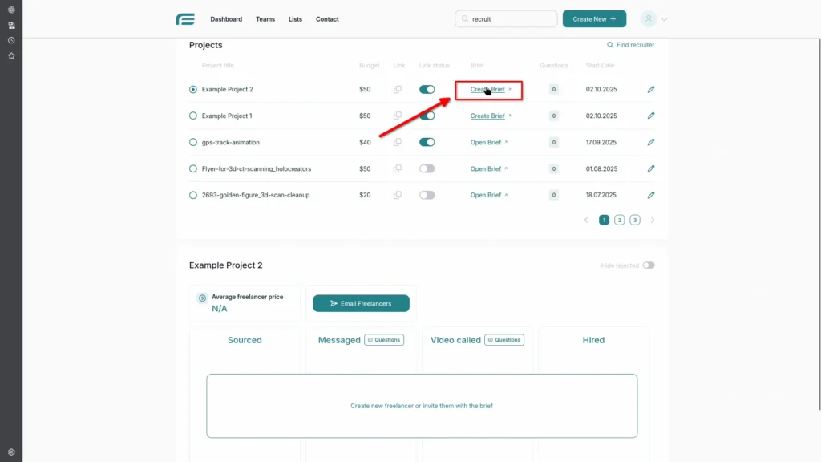Open the clock history icon in the sidebar

click(11, 39)
